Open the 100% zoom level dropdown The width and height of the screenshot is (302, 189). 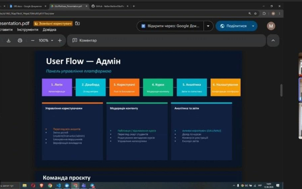[x=46, y=40]
